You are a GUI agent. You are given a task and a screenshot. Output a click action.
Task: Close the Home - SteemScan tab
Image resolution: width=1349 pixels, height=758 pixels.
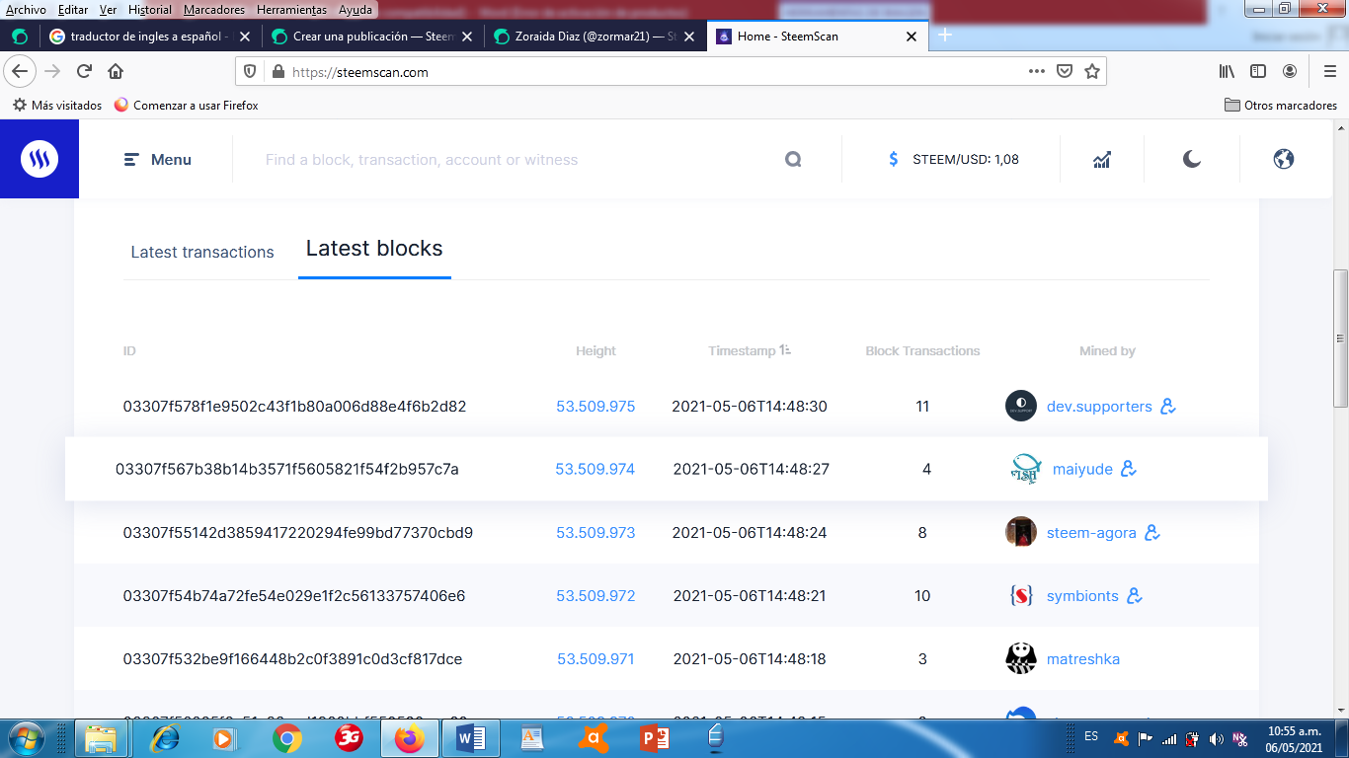tap(912, 37)
